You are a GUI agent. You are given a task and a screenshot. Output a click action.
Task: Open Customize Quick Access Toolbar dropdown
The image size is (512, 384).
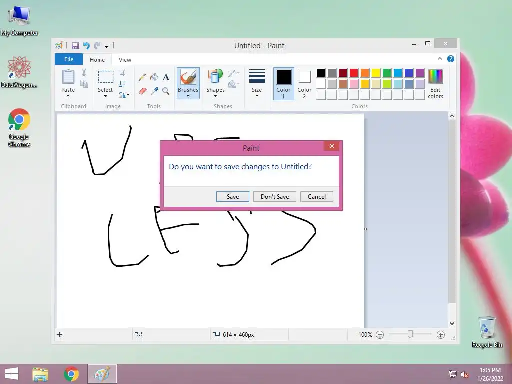pyautogui.click(x=107, y=46)
